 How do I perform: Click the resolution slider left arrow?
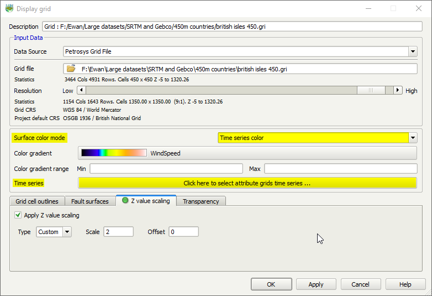81,90
